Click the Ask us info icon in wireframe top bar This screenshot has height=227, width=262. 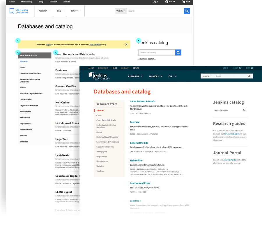point(167,2)
